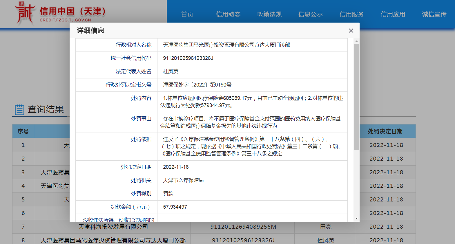The height and width of the screenshot is (244, 455).
Task: Click credit code 91120112694089256M in row 7
Action: click(x=243, y=227)
